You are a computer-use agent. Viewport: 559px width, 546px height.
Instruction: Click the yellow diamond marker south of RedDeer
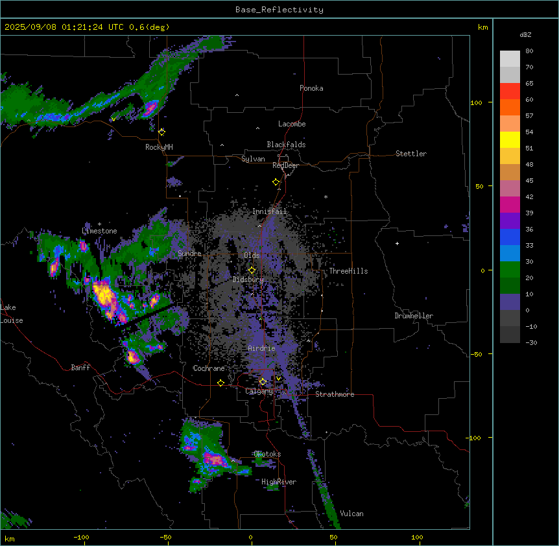[276, 182]
